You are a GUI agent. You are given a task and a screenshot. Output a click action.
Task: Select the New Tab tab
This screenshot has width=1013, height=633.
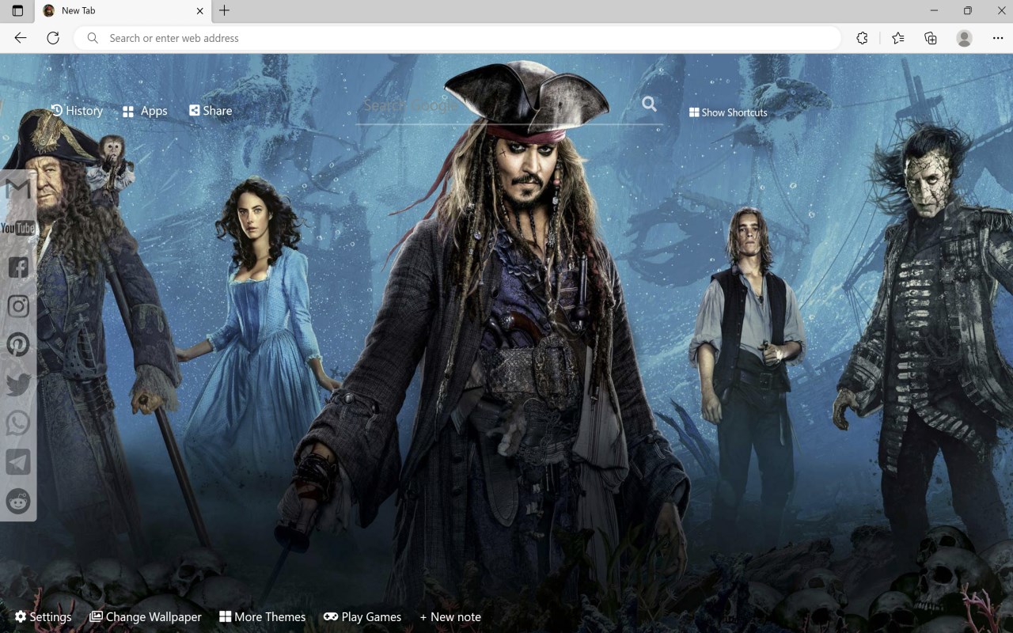click(123, 11)
